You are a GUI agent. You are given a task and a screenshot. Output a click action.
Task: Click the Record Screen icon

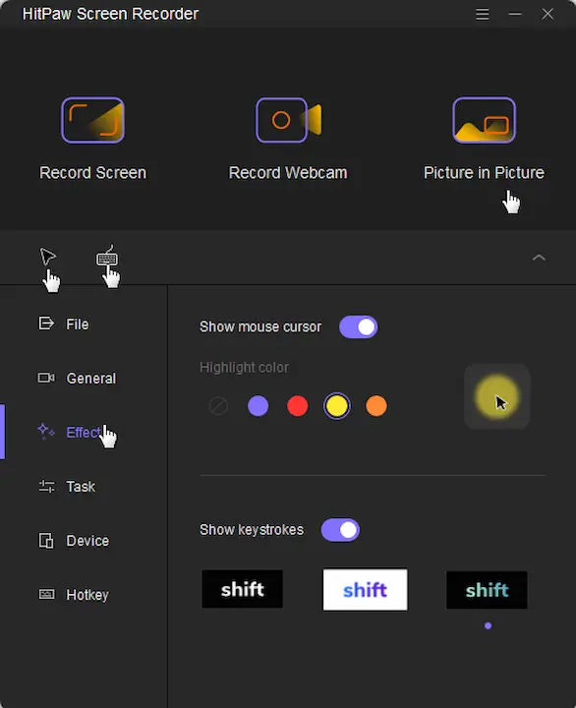click(92, 120)
